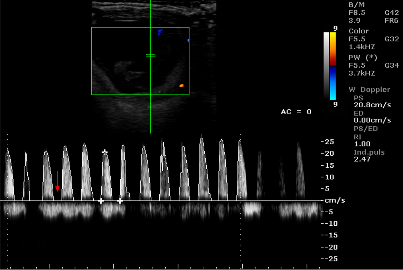The image size is (403, 270).
Task: Click the 1.4kHZ color PRF value
Action: click(x=362, y=47)
